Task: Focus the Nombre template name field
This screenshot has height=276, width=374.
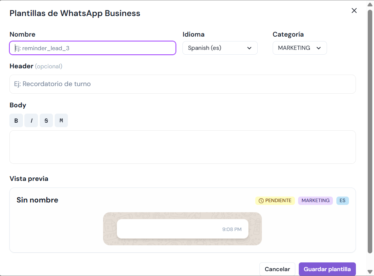Action: pyautogui.click(x=93, y=48)
